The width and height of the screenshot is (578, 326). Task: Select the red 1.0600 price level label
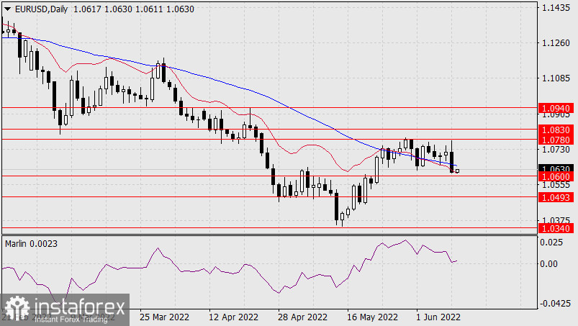coord(556,176)
